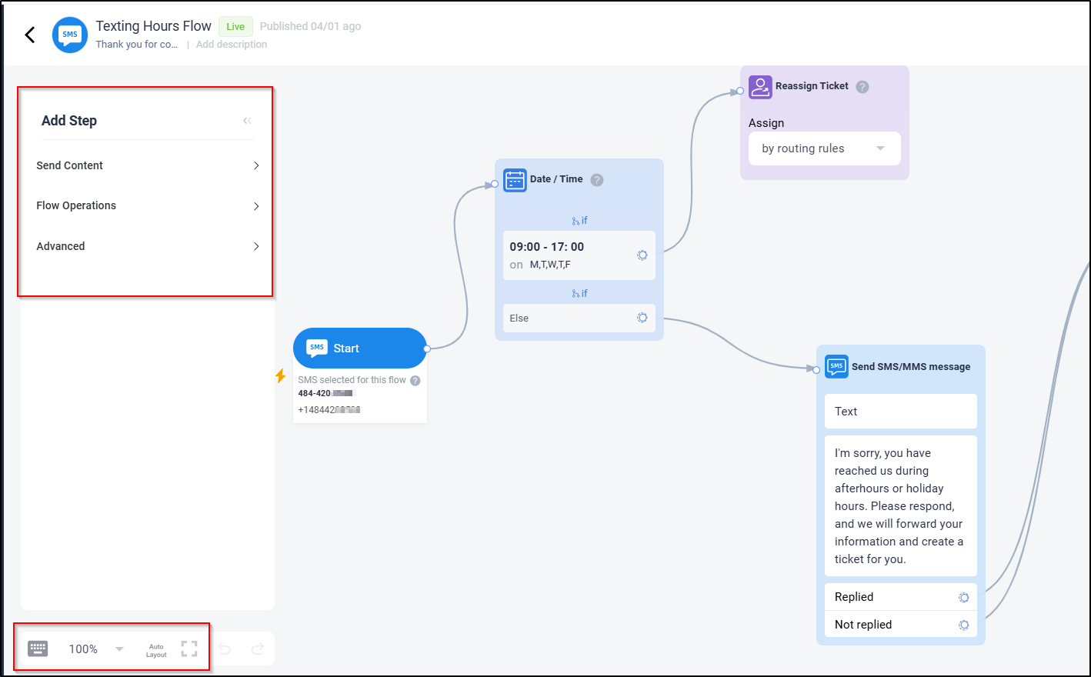Redo the last action

point(258,649)
